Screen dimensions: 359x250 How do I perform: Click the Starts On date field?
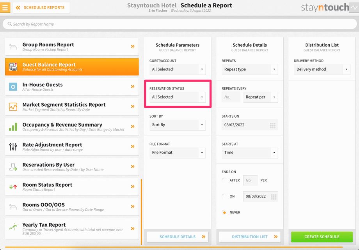click(250, 125)
